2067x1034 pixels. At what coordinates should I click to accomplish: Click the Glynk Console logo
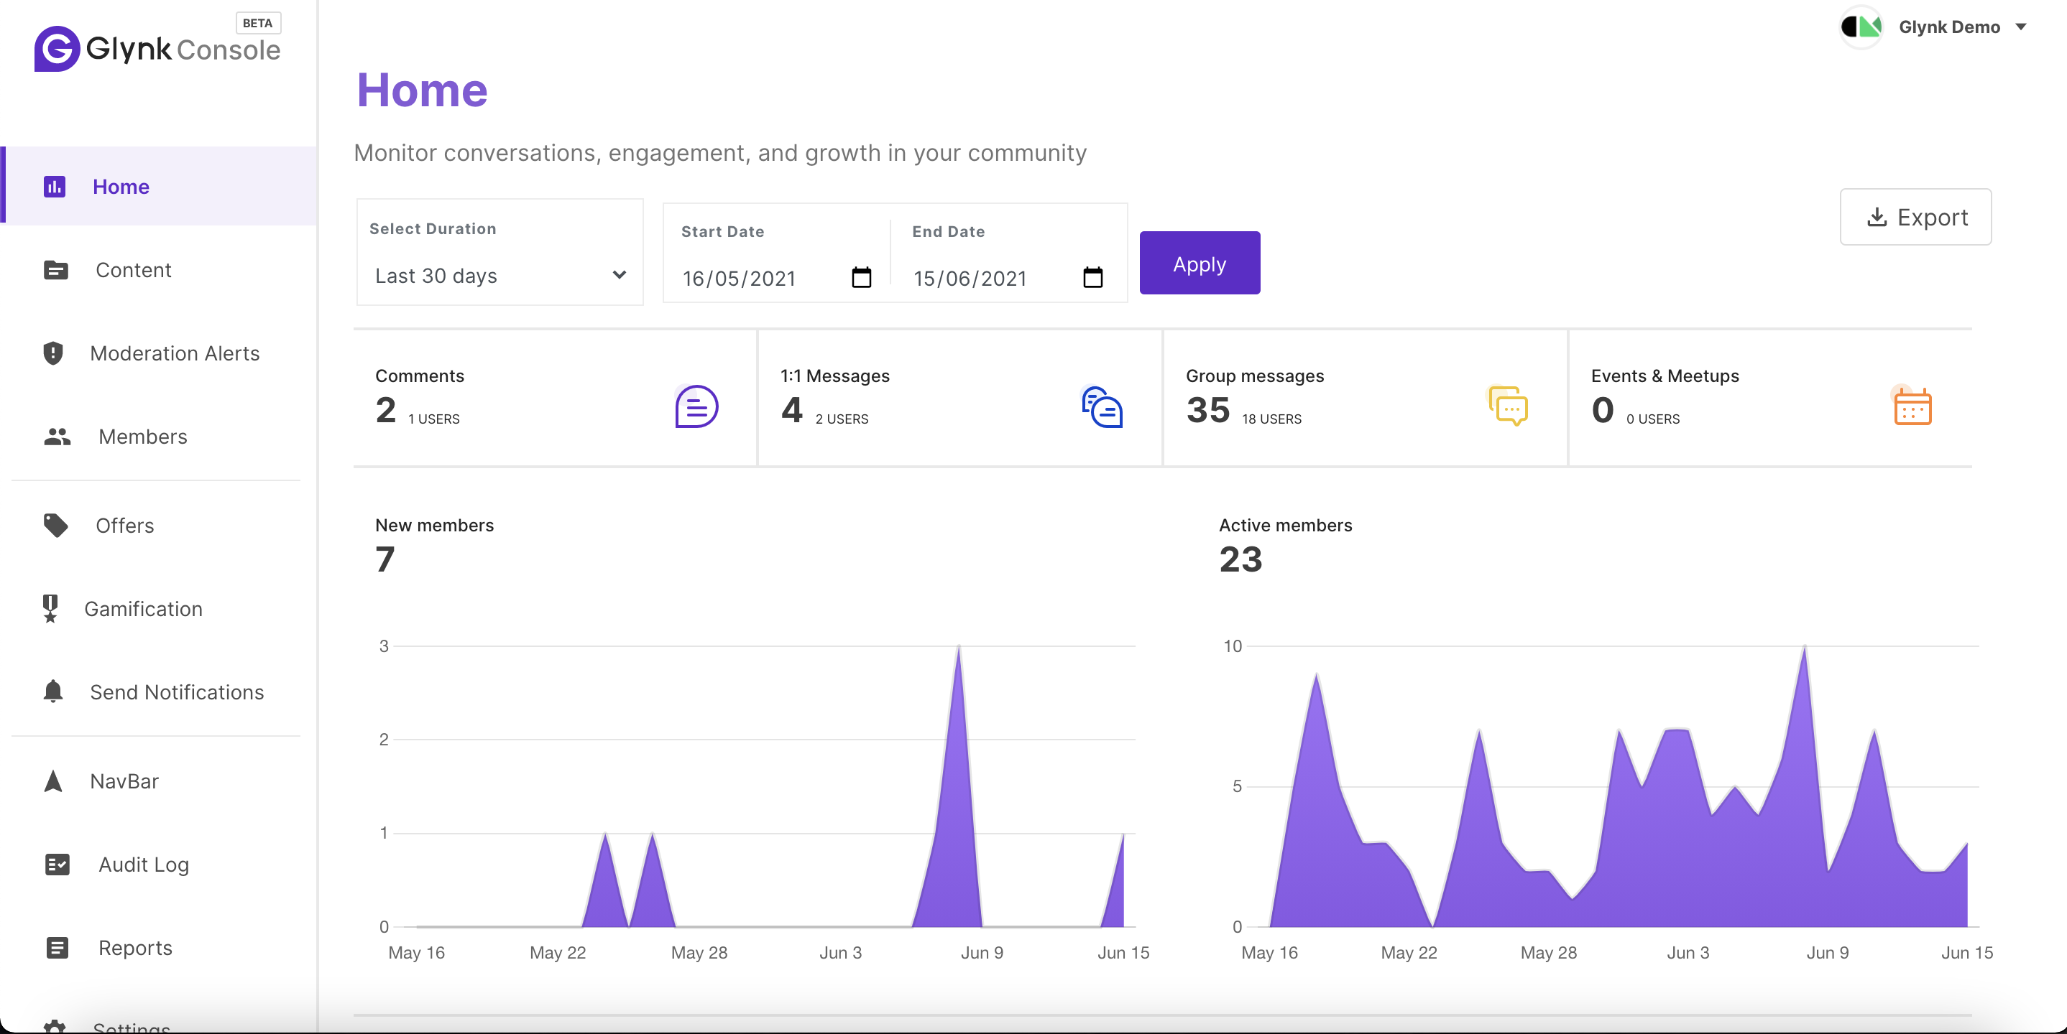point(157,48)
